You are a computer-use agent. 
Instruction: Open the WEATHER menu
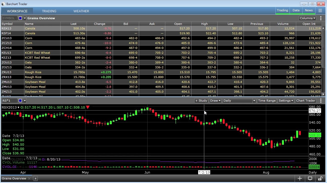tap(81, 11)
